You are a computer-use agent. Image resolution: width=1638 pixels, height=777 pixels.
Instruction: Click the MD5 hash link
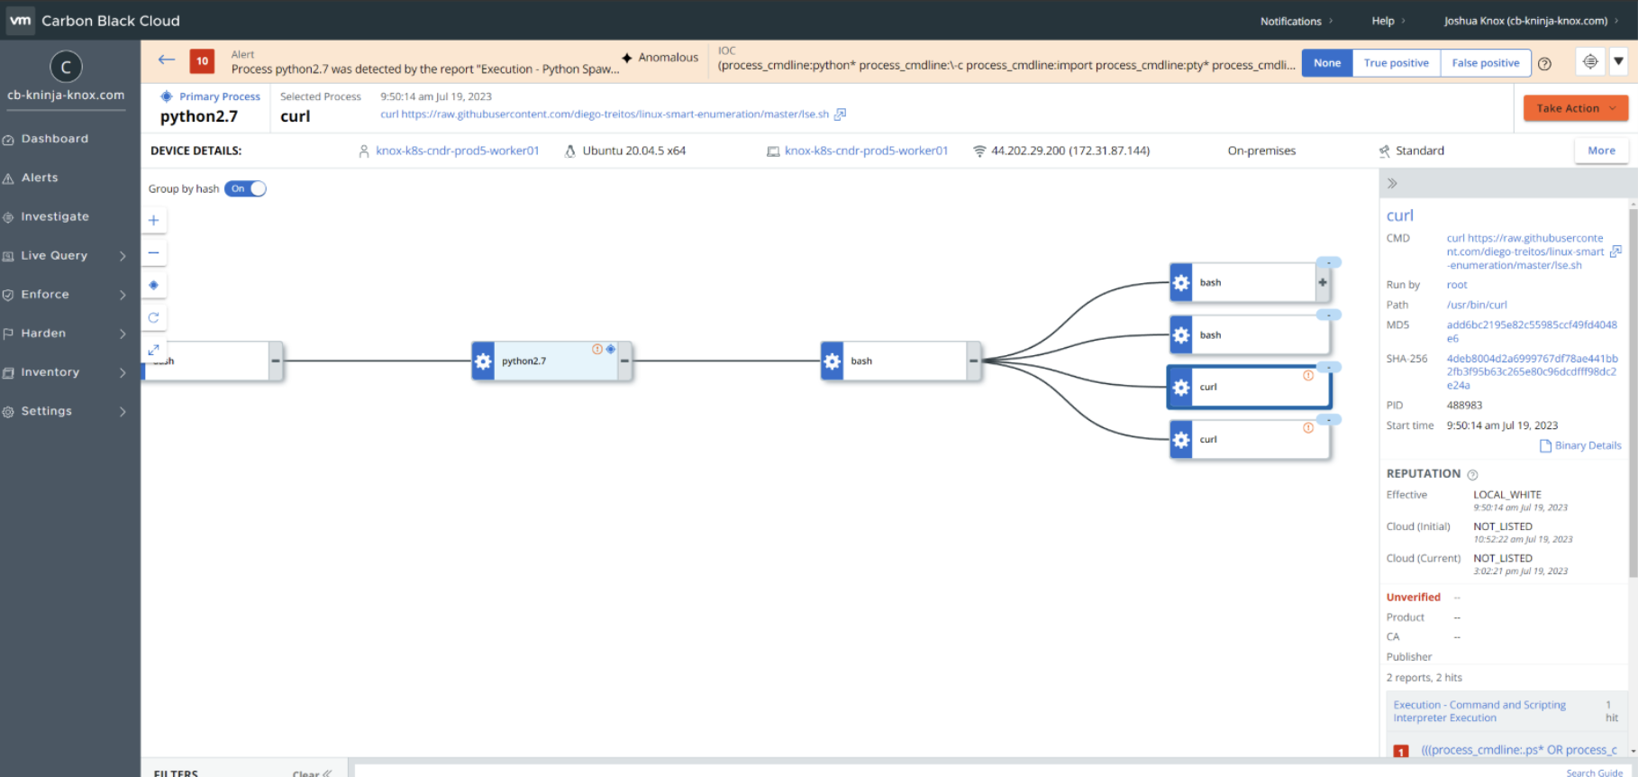pos(1532,332)
